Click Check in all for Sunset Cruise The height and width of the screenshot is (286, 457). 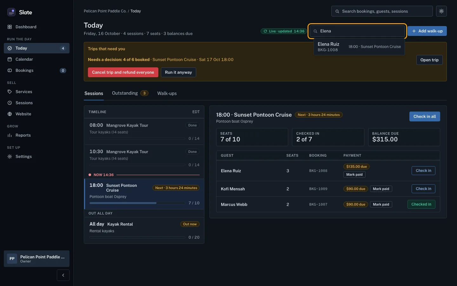tap(425, 117)
